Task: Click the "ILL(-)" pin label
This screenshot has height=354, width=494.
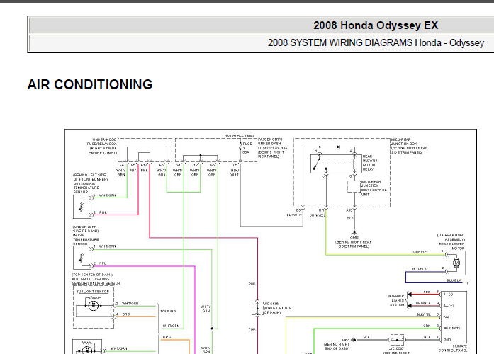Action: [448, 295]
